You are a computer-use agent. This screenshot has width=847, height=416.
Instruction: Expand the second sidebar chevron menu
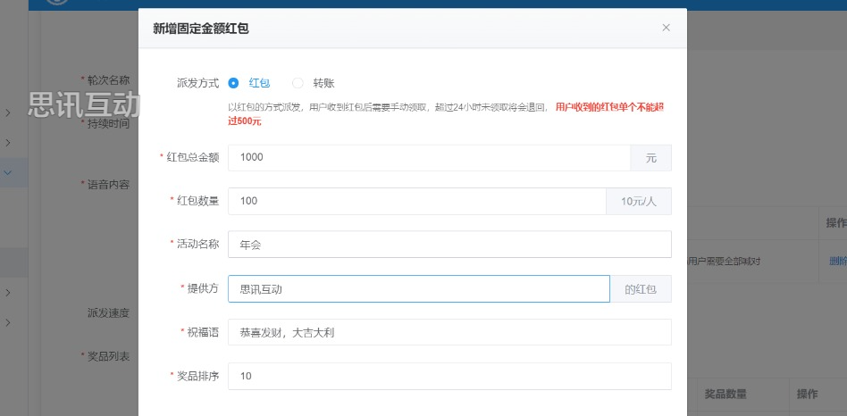click(x=8, y=143)
